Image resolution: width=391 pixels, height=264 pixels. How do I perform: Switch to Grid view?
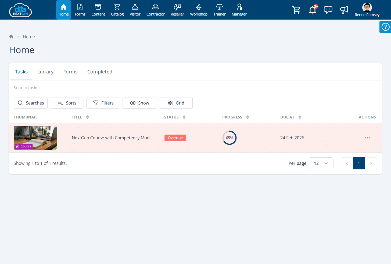pos(176,103)
